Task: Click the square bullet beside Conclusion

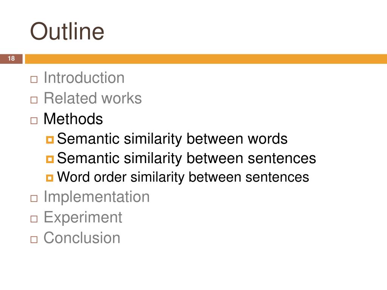Action: [x=34, y=239]
